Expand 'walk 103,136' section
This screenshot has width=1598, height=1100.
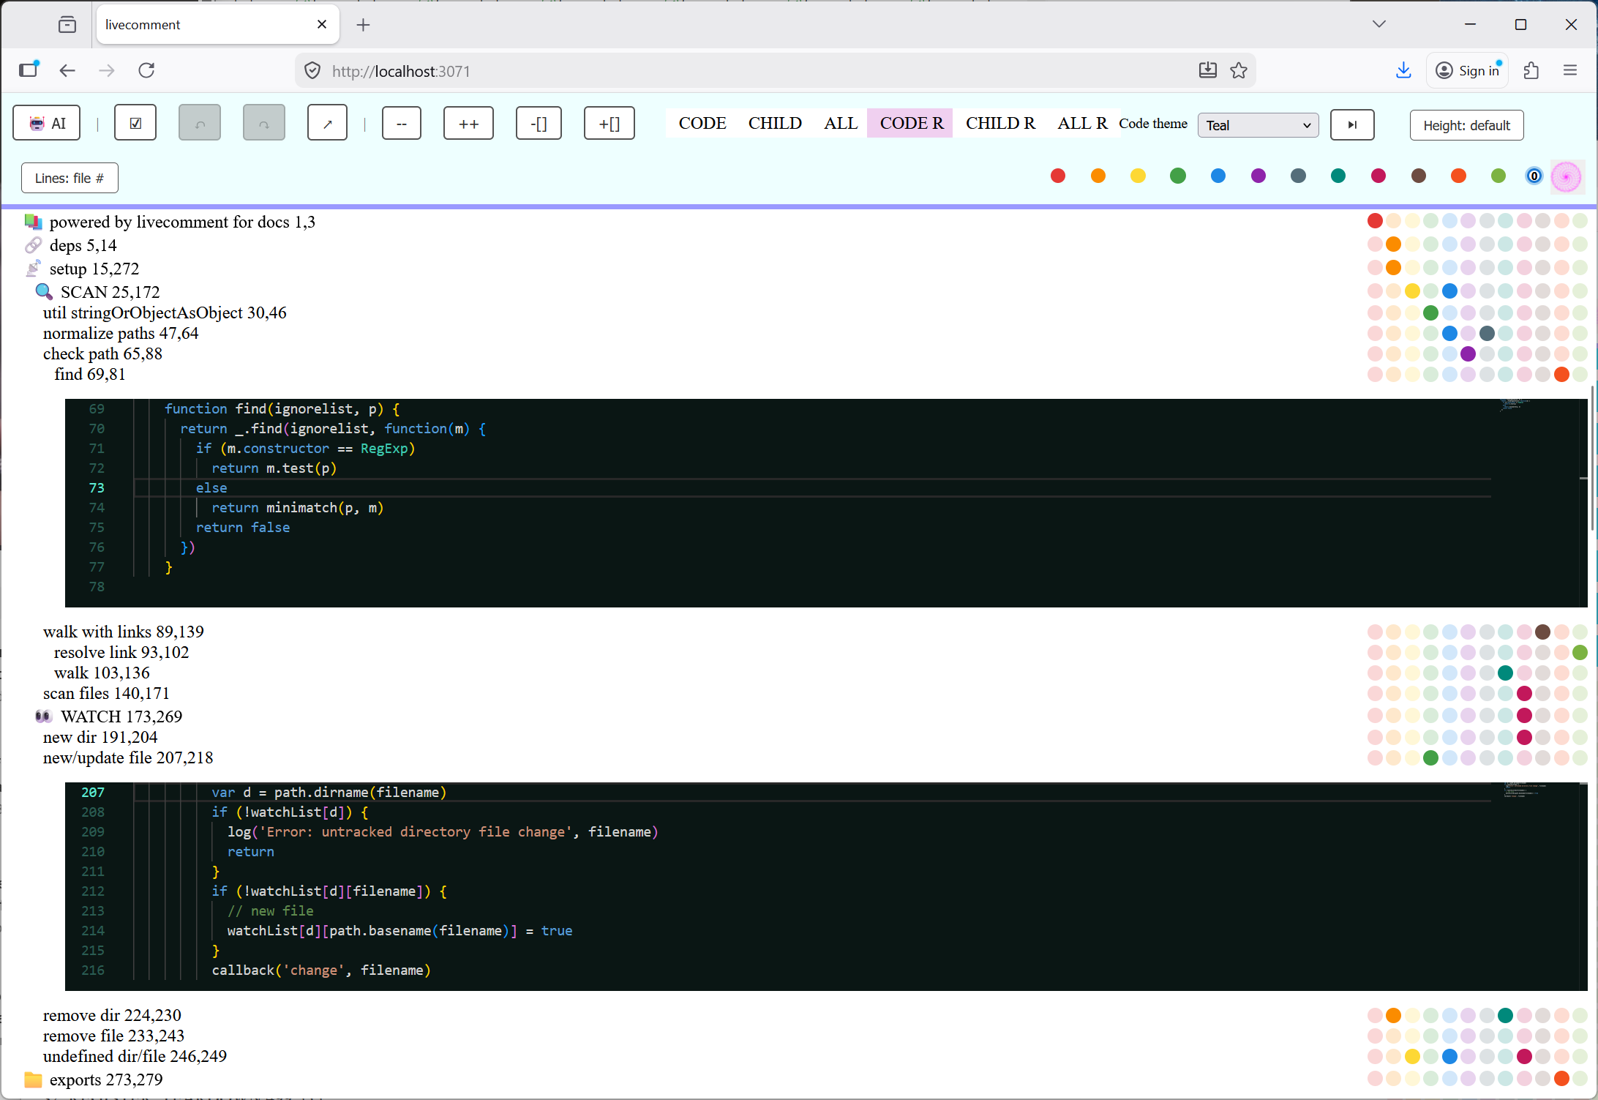point(102,673)
